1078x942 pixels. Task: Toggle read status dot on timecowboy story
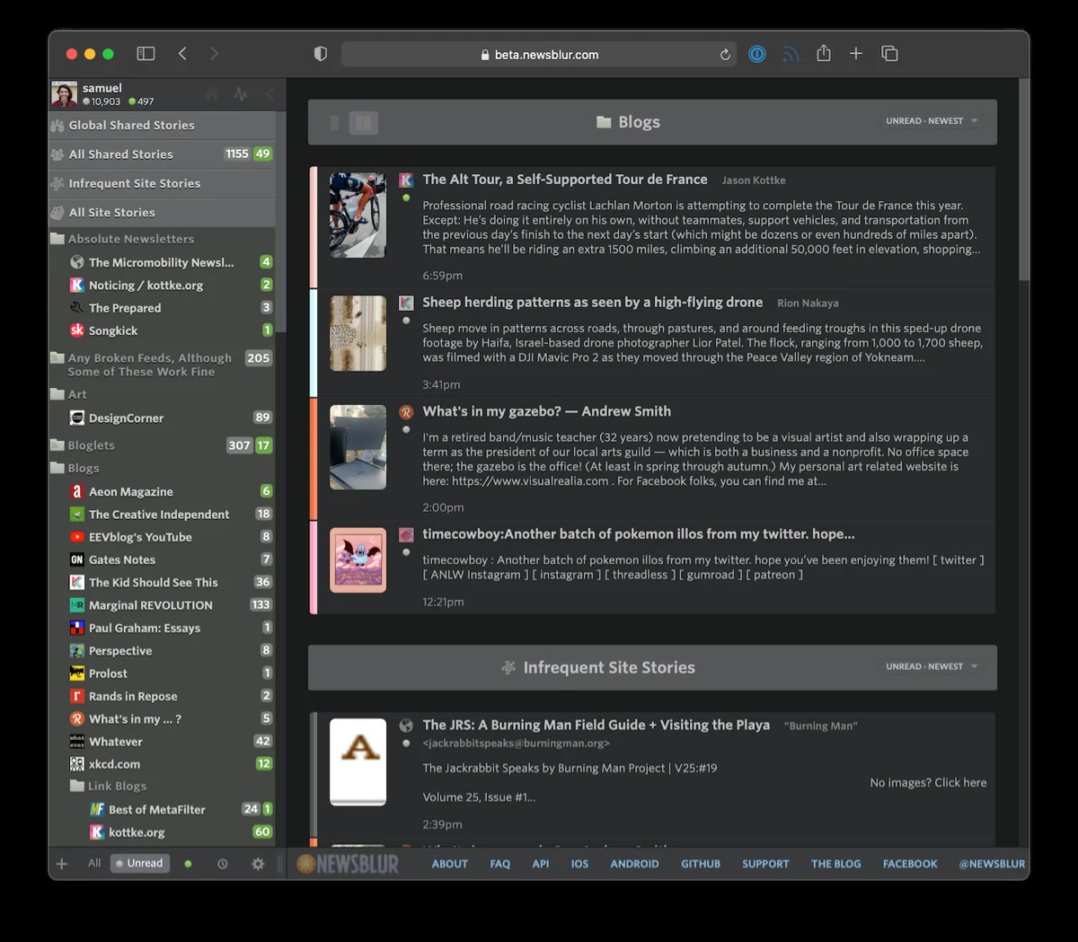pos(406,552)
